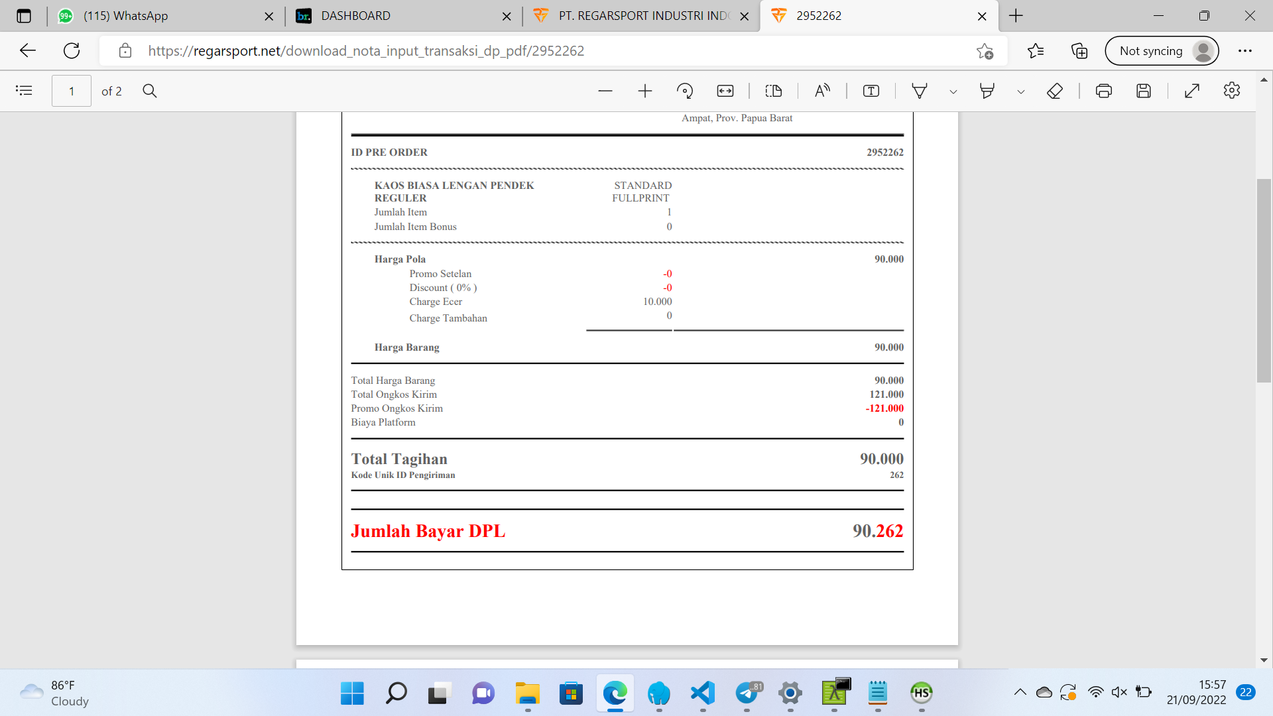Click the ID PRE ORDER number 2952262
This screenshot has width=1273, height=716.
885,152
